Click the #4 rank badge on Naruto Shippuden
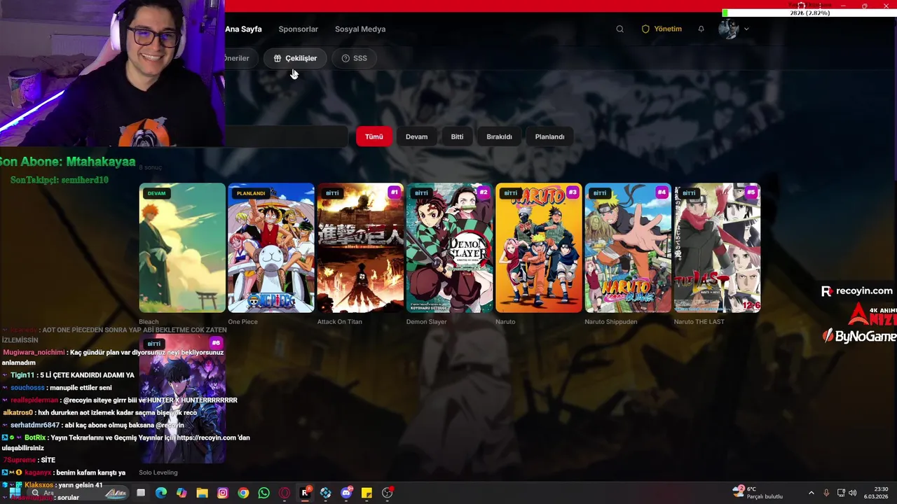Image resolution: width=897 pixels, height=504 pixels. (x=662, y=192)
